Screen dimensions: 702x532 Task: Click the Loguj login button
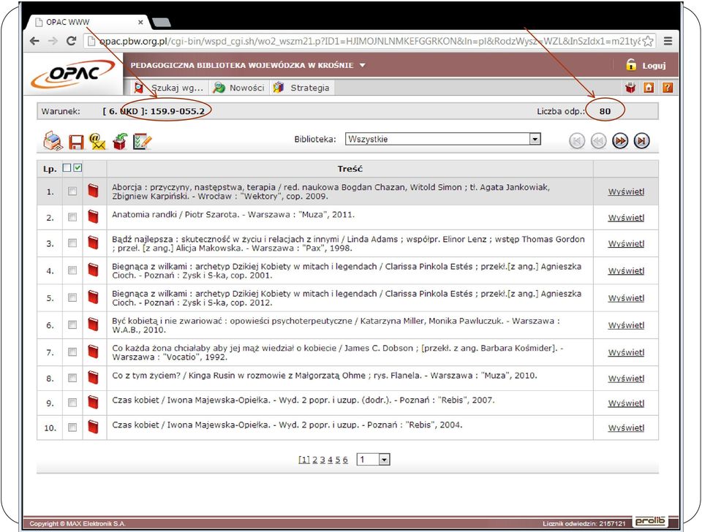[646, 65]
